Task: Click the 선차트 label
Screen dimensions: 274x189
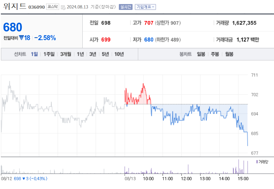Action: pos(20,54)
